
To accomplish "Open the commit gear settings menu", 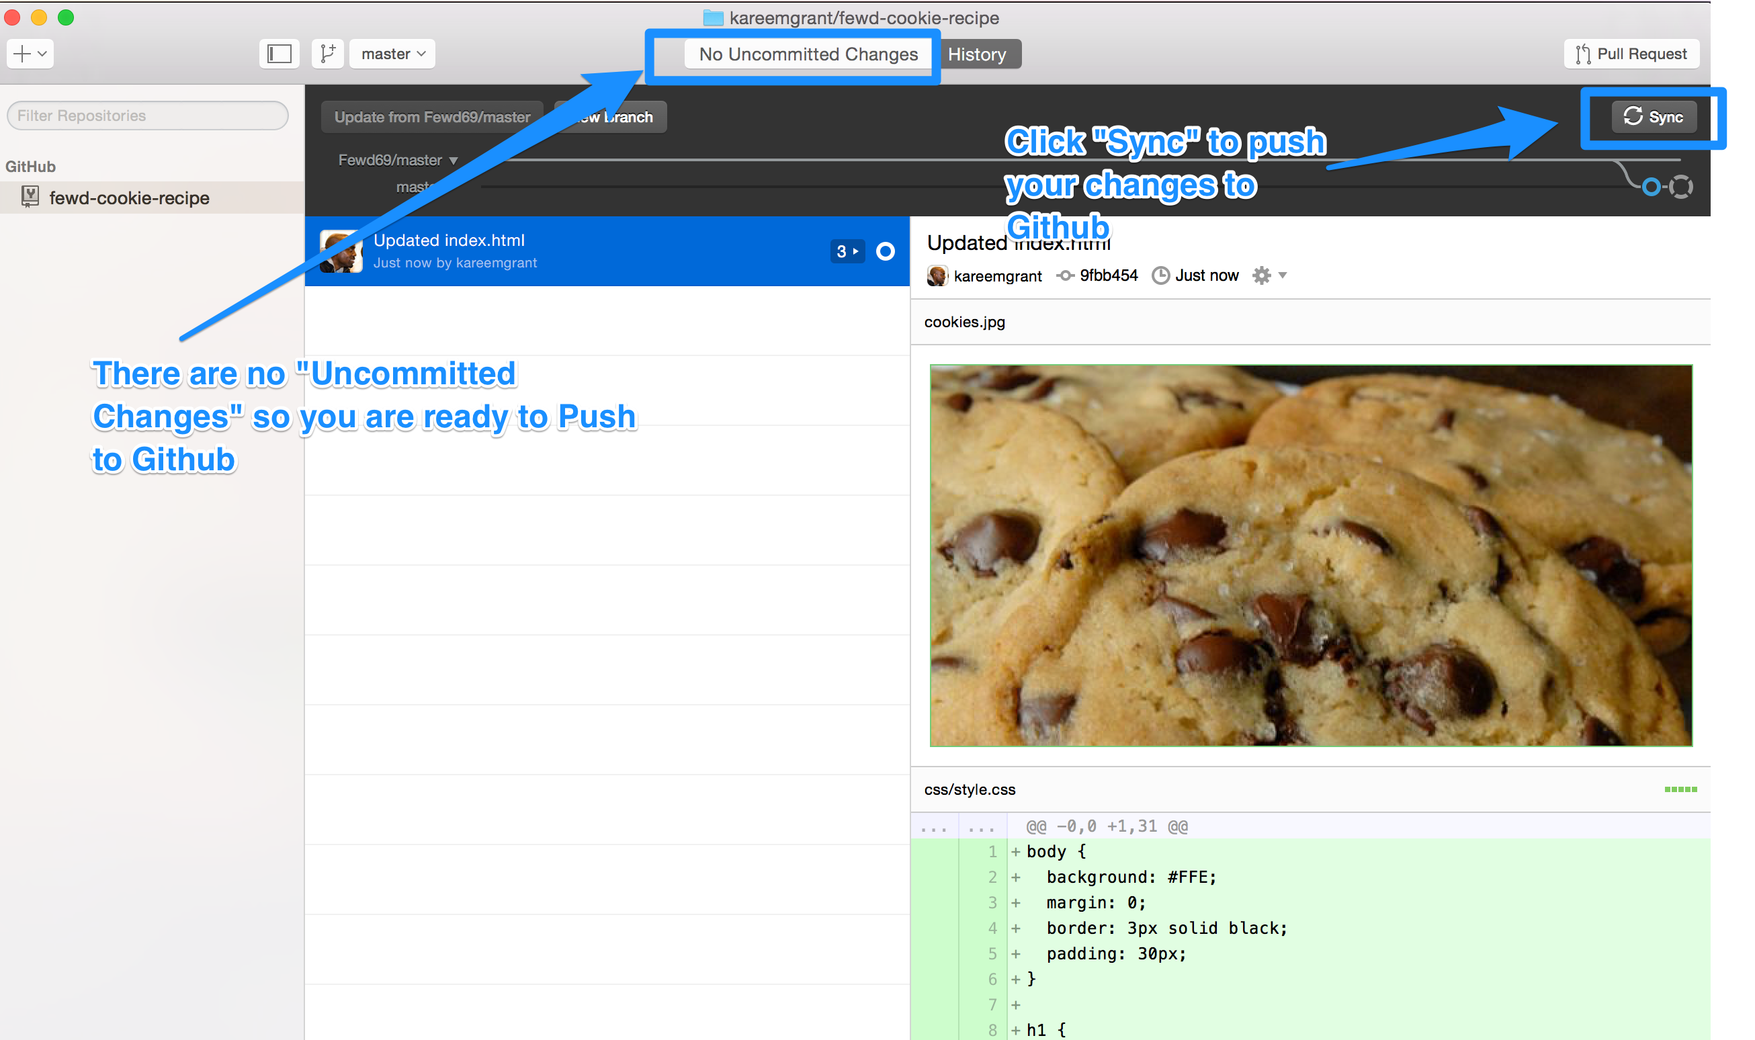I will click(x=1269, y=275).
